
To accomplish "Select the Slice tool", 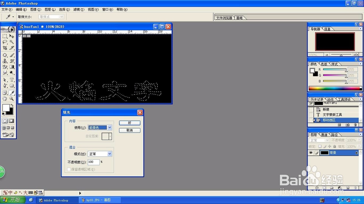I will click(12, 48).
